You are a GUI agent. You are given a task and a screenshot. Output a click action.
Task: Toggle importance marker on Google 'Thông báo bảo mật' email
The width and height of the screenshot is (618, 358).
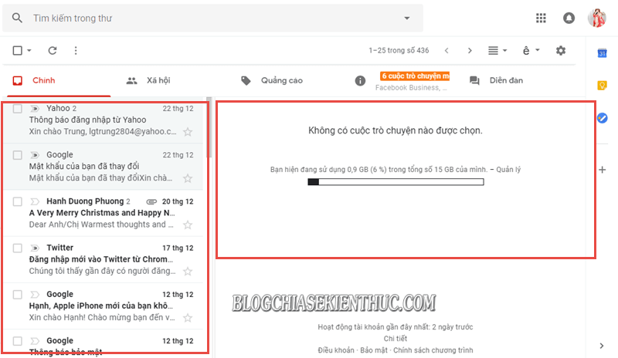pos(35,341)
